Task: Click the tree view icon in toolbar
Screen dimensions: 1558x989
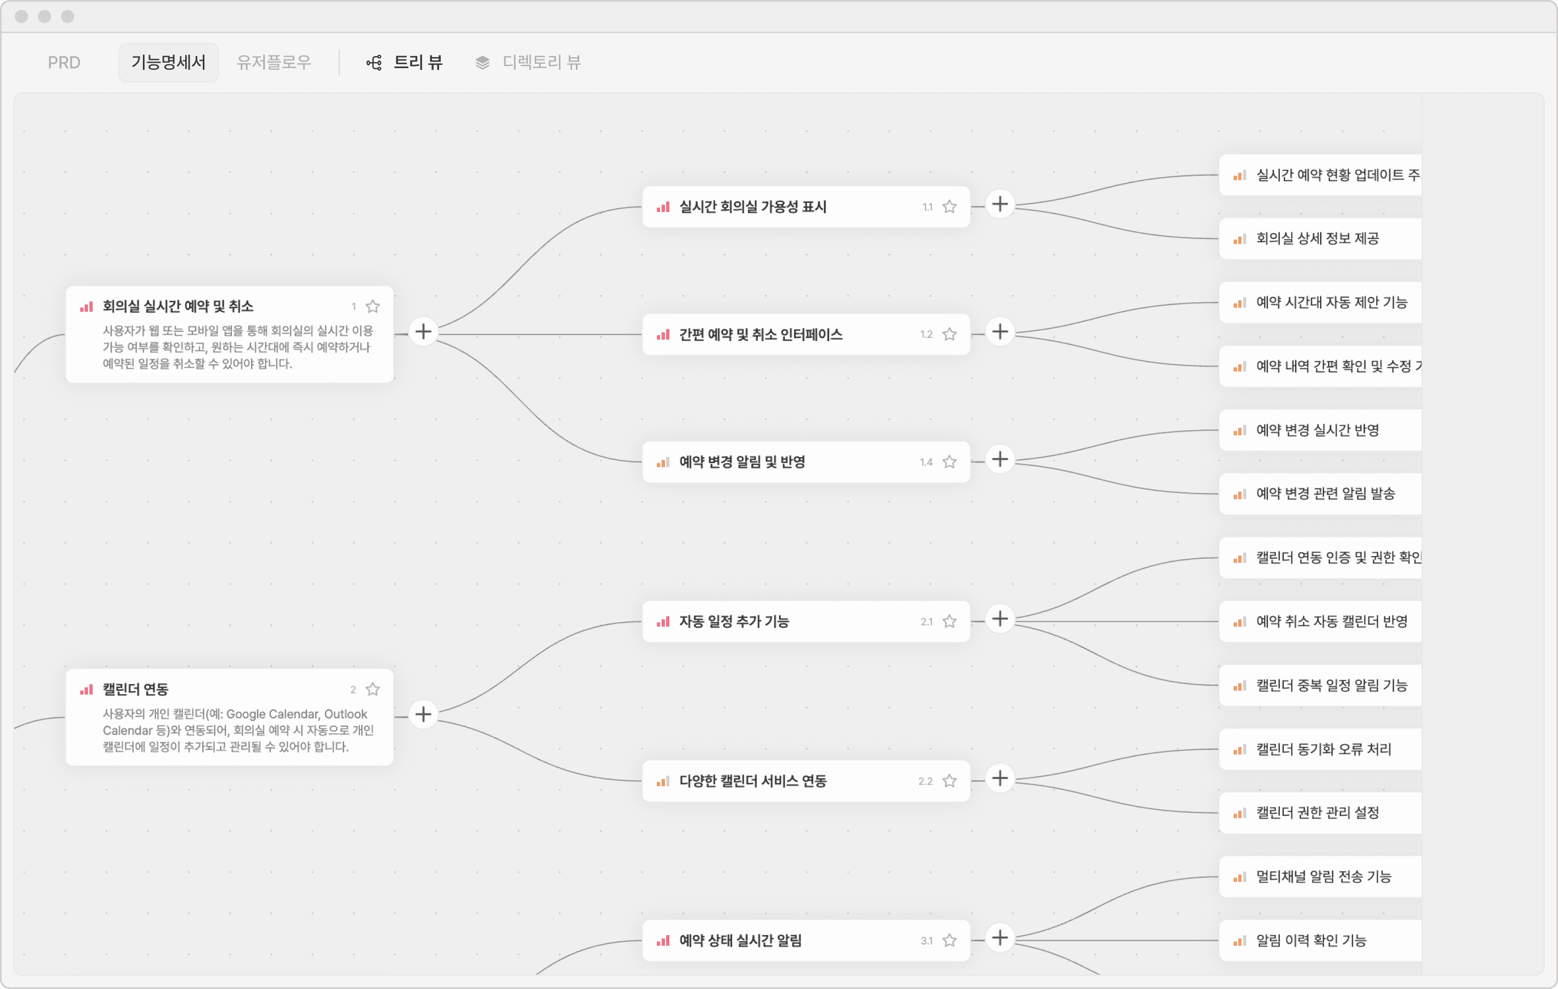Action: click(374, 63)
